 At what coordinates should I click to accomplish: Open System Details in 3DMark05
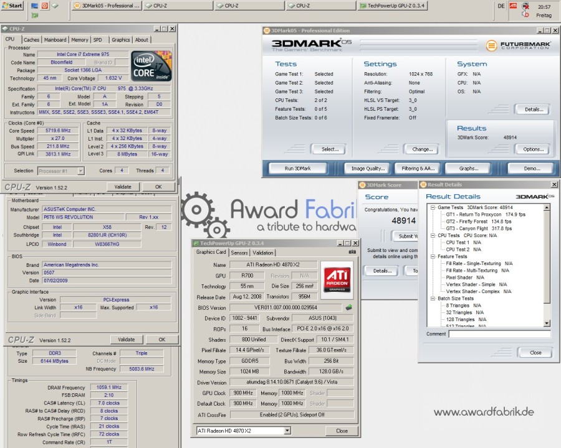coord(534,110)
